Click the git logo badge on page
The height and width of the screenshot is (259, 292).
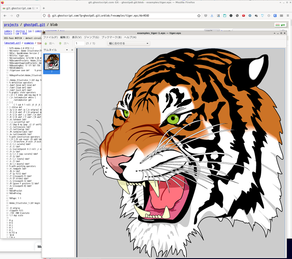click(280, 25)
